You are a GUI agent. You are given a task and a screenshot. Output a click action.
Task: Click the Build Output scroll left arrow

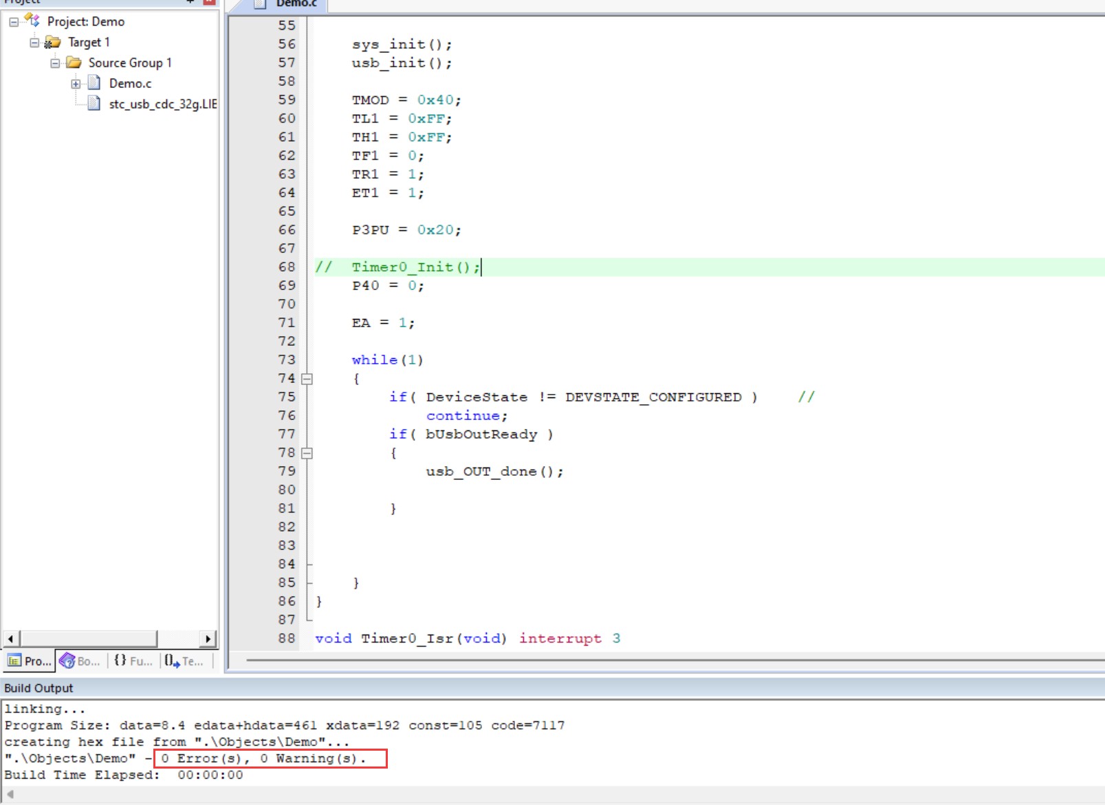click(x=10, y=794)
